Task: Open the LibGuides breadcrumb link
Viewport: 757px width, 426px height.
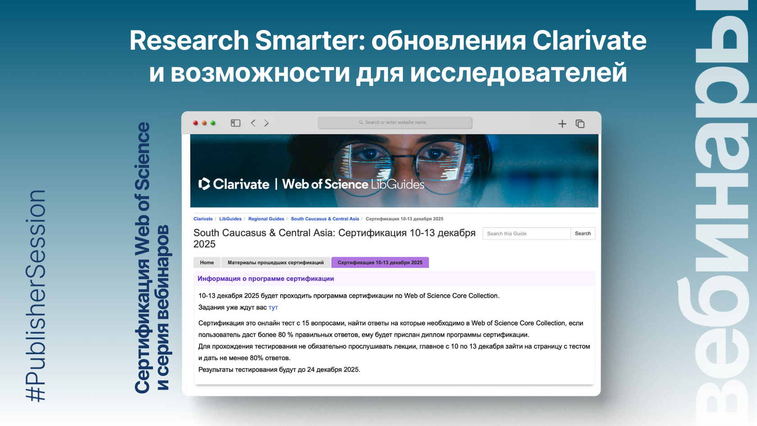Action: click(x=230, y=219)
